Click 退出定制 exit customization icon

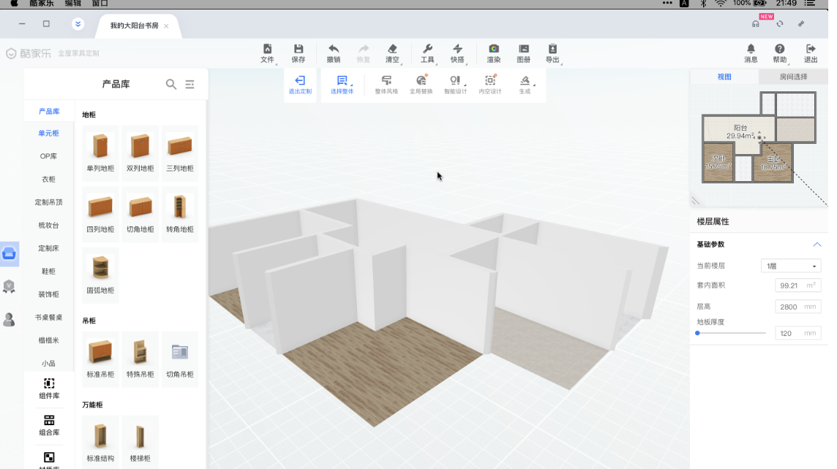pos(299,81)
